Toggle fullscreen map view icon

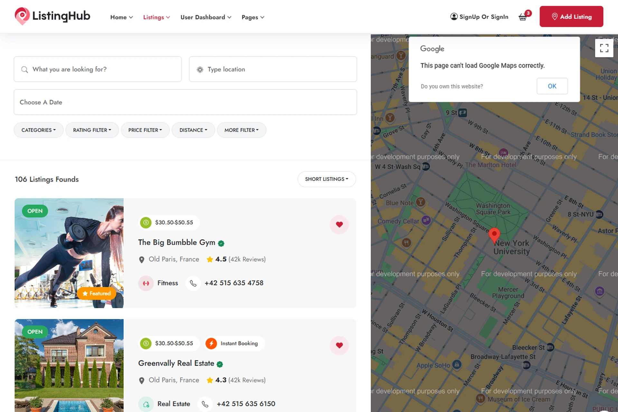point(604,48)
